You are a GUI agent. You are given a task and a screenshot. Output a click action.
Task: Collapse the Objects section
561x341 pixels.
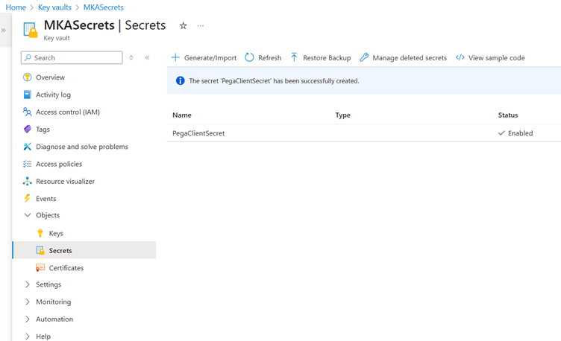pyautogui.click(x=28, y=216)
